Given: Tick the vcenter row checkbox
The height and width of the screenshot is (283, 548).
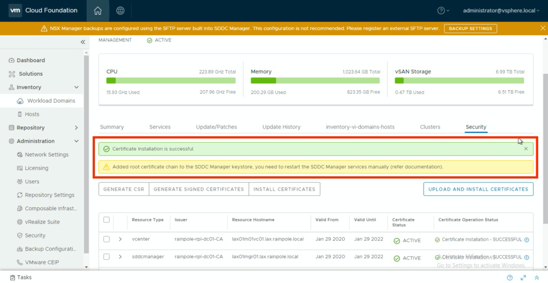Looking at the screenshot, I should click(106, 240).
